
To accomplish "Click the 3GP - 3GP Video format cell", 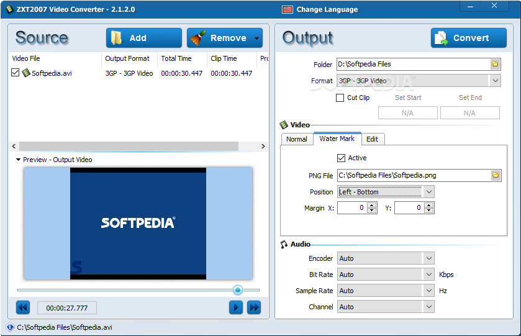I will pos(129,73).
